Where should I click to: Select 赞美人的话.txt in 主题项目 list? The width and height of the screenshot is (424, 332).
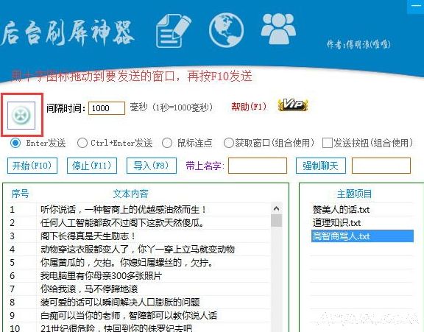[x=362, y=210]
